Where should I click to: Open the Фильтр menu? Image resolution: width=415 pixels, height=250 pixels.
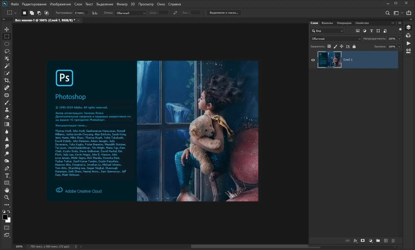pos(122,4)
